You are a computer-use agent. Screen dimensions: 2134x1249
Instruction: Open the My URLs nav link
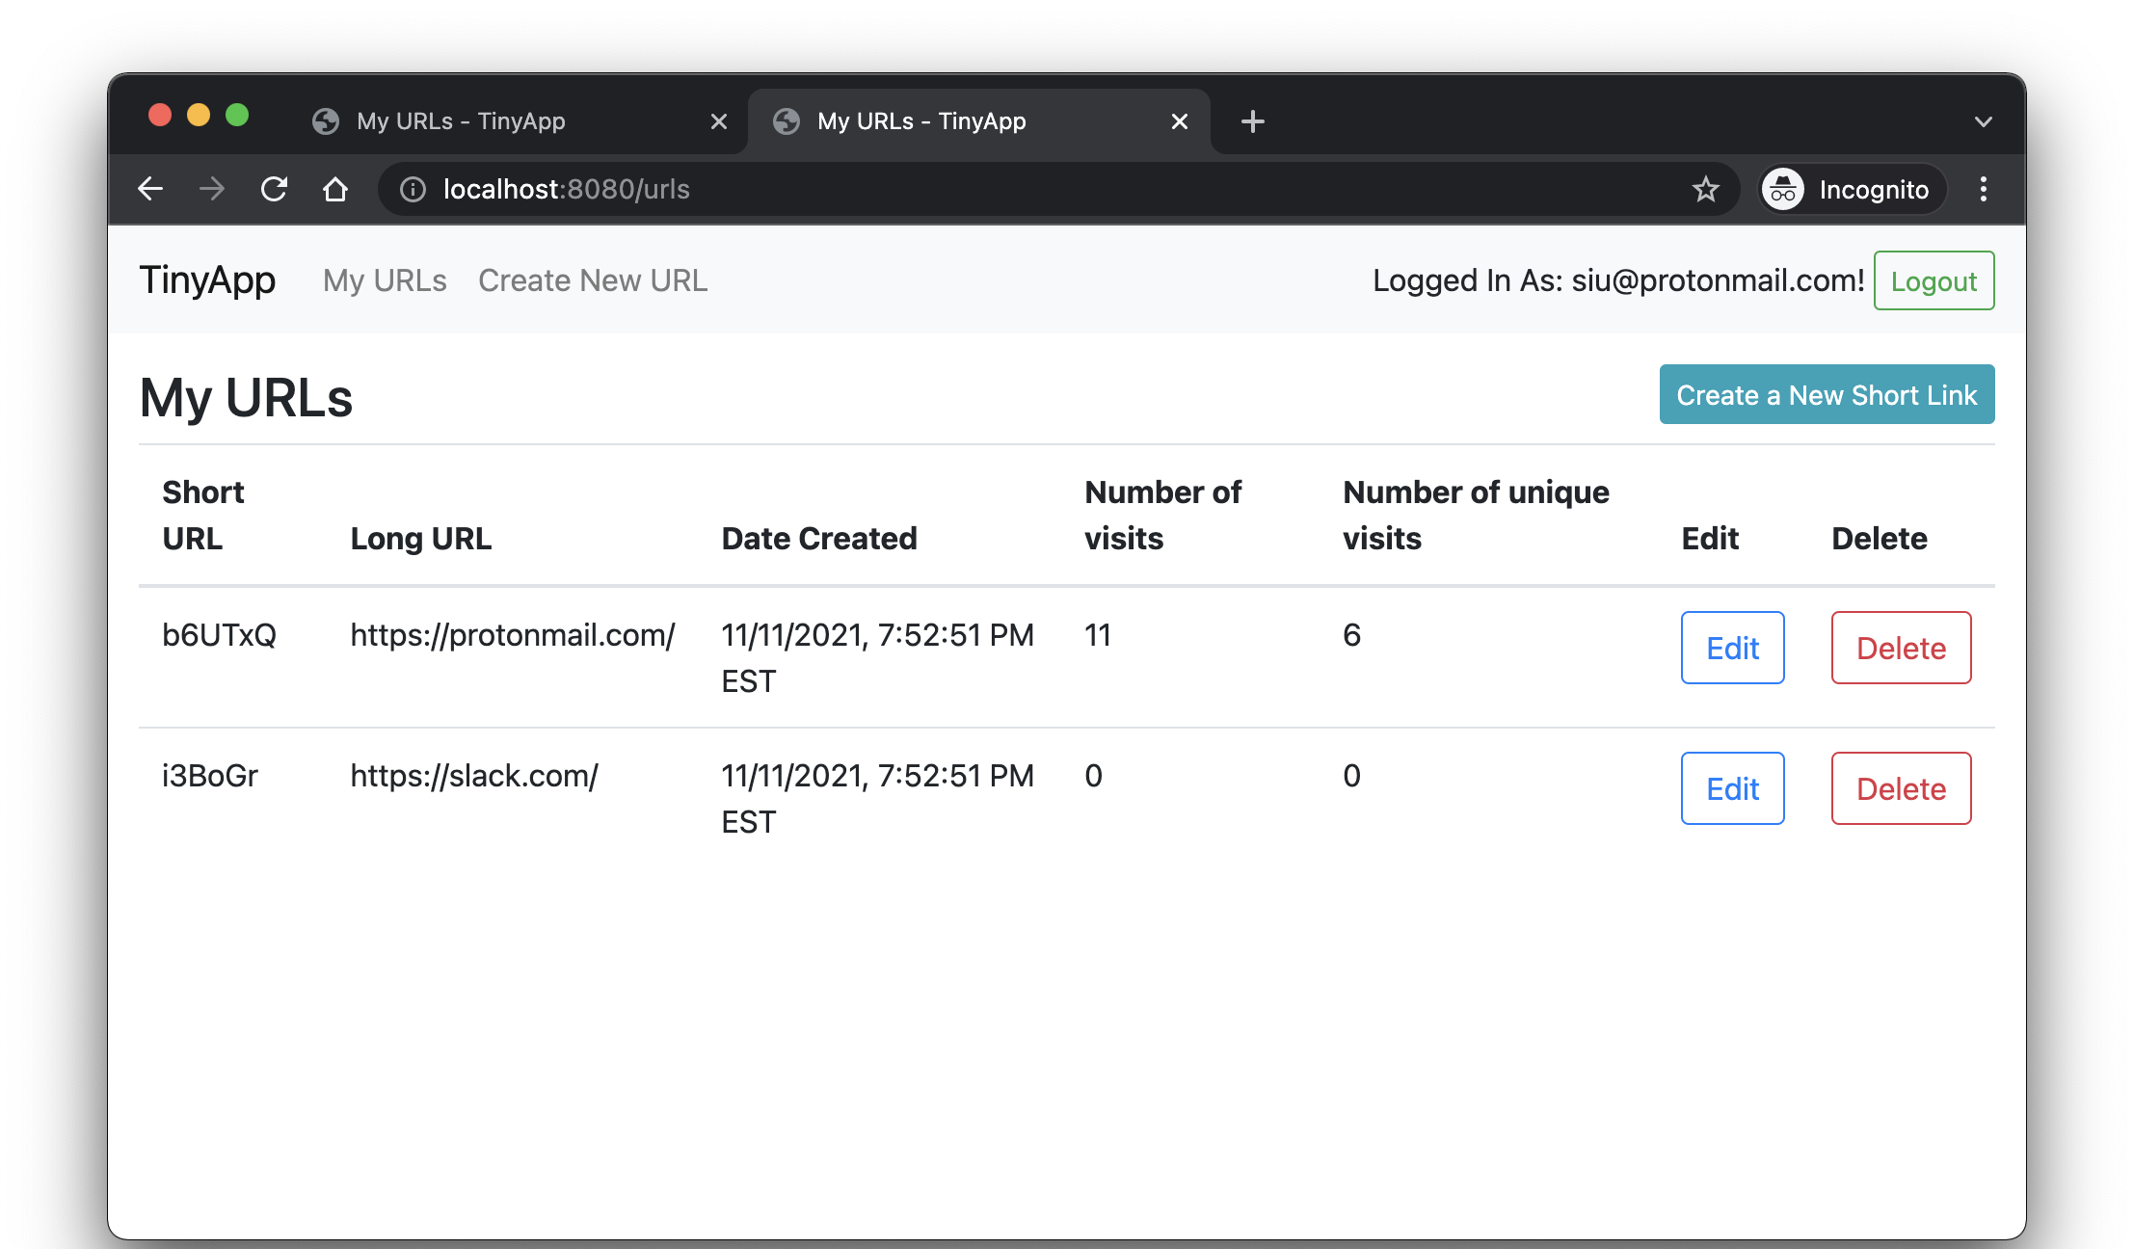(x=385, y=280)
